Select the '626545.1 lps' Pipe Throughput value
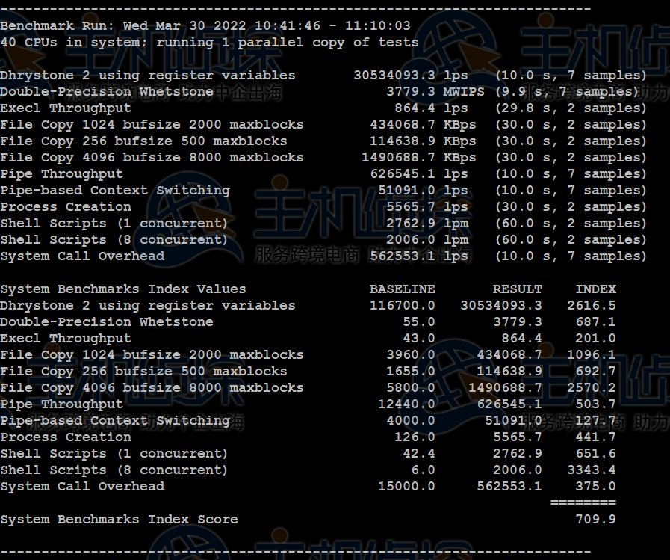This screenshot has height=560, width=670. [x=419, y=174]
